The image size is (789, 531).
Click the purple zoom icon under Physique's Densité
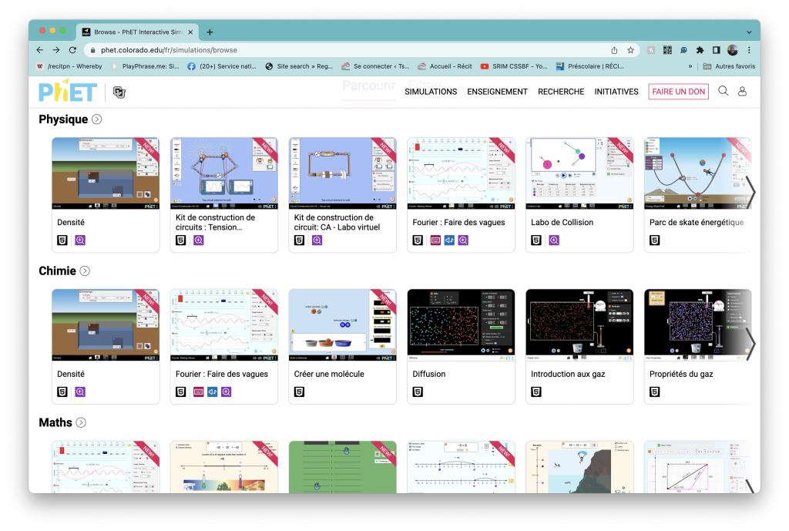tap(80, 240)
